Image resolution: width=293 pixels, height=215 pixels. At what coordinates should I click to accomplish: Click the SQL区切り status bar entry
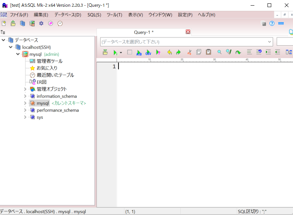[252, 212]
